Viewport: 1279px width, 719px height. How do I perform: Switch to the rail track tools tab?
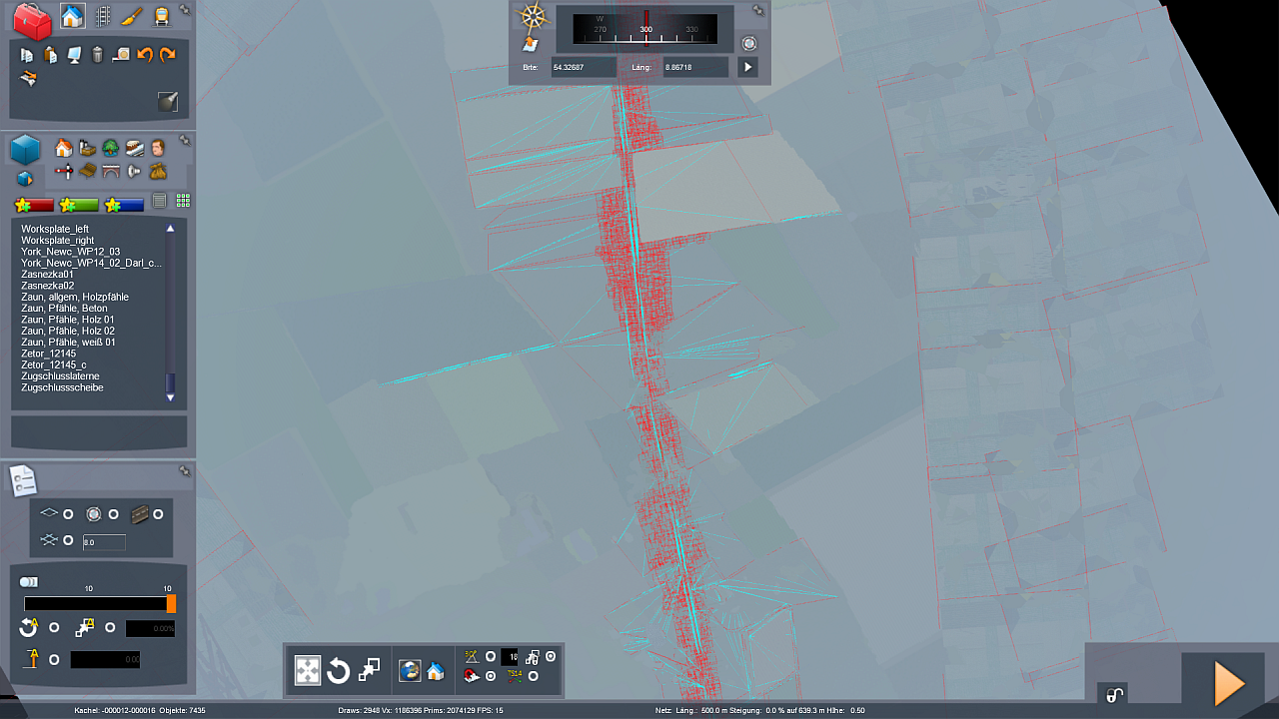coord(102,16)
